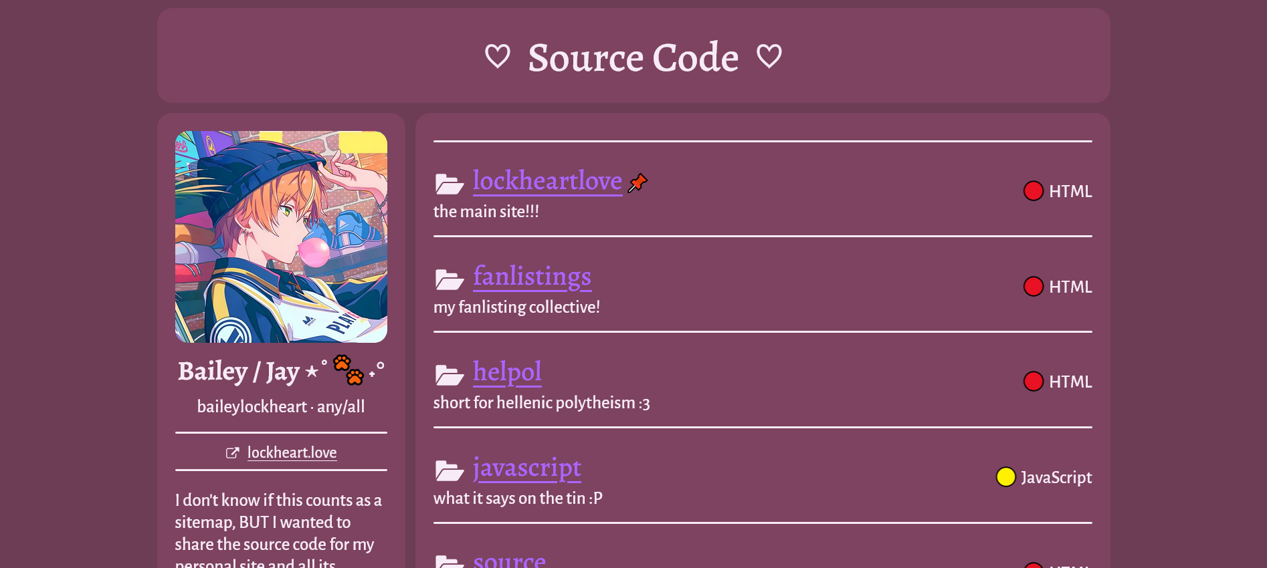Open the lockheartlove repository link
Image resolution: width=1267 pixels, height=568 pixels.
pos(547,181)
